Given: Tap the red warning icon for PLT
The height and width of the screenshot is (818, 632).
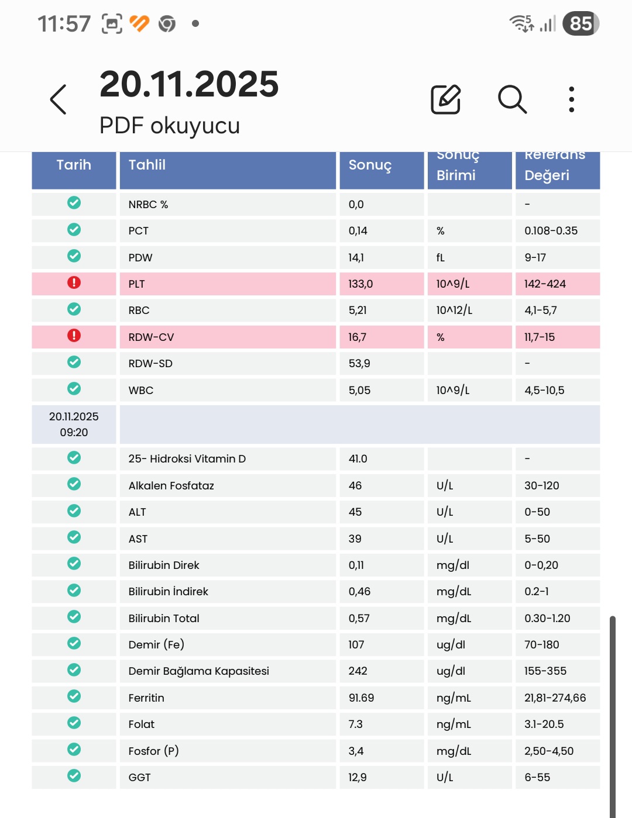Looking at the screenshot, I should 74,283.
